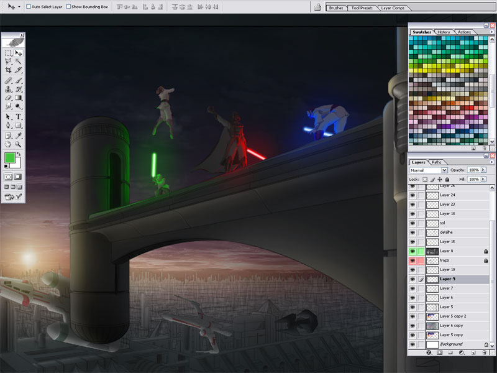Hide Layer 8 with its eye icon
Image resolution: width=497 pixels, height=373 pixels.
[413, 251]
